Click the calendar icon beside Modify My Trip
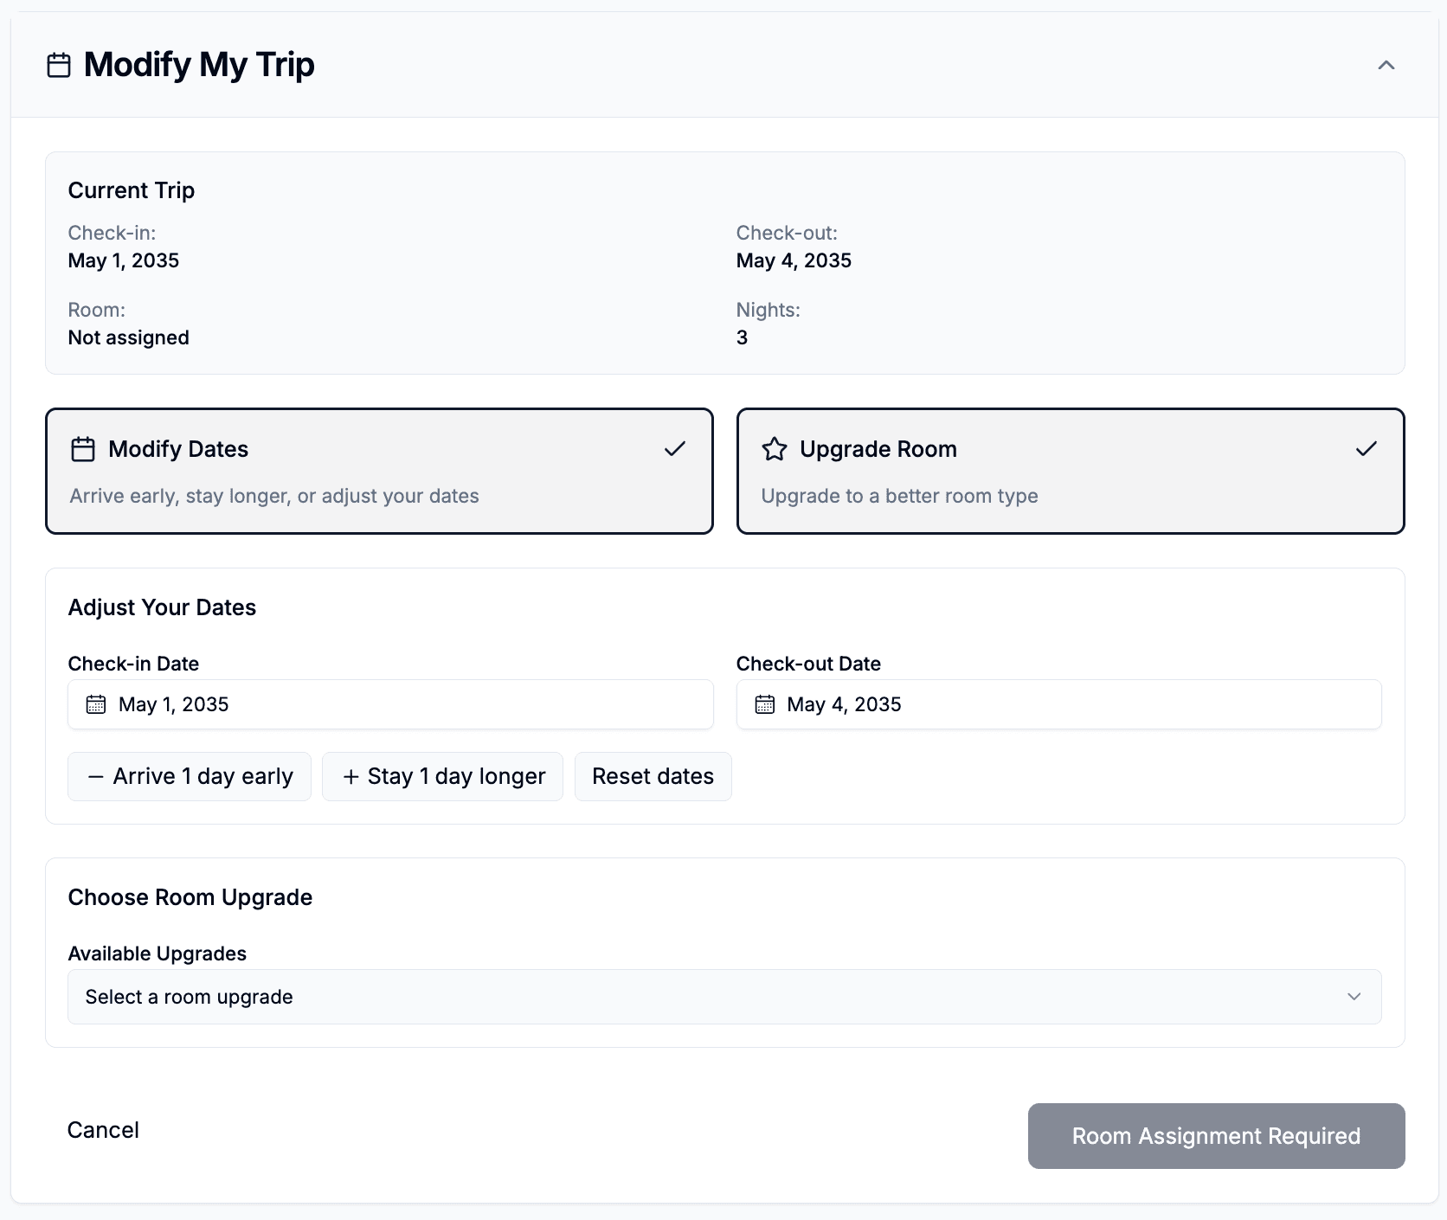Image resolution: width=1447 pixels, height=1220 pixels. (x=59, y=65)
